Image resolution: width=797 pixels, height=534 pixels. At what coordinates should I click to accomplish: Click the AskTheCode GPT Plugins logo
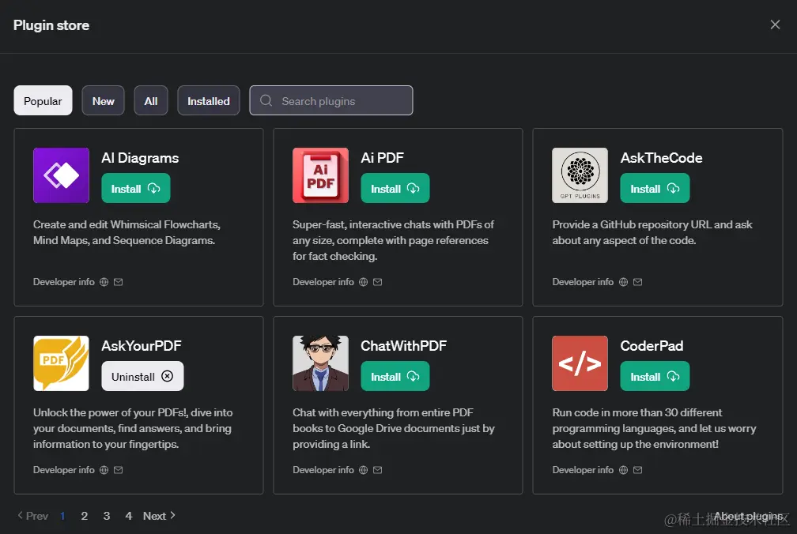pos(580,175)
